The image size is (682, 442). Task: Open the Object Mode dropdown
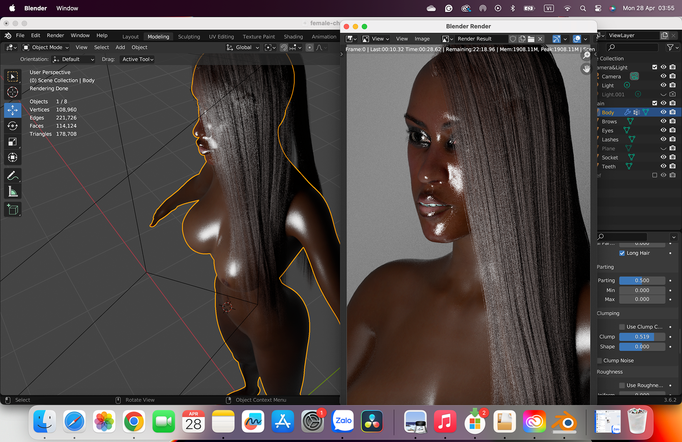[46, 47]
